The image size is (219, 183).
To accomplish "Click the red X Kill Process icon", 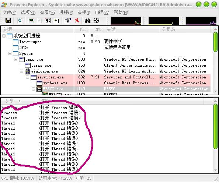I will pyautogui.click(x=77, y=21).
